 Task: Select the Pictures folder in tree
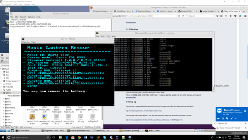[x=9, y=87]
